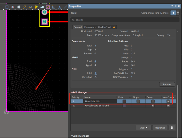Activate the interactive route connections tool
Screen dimensions: 182x138
tap(24, 7)
